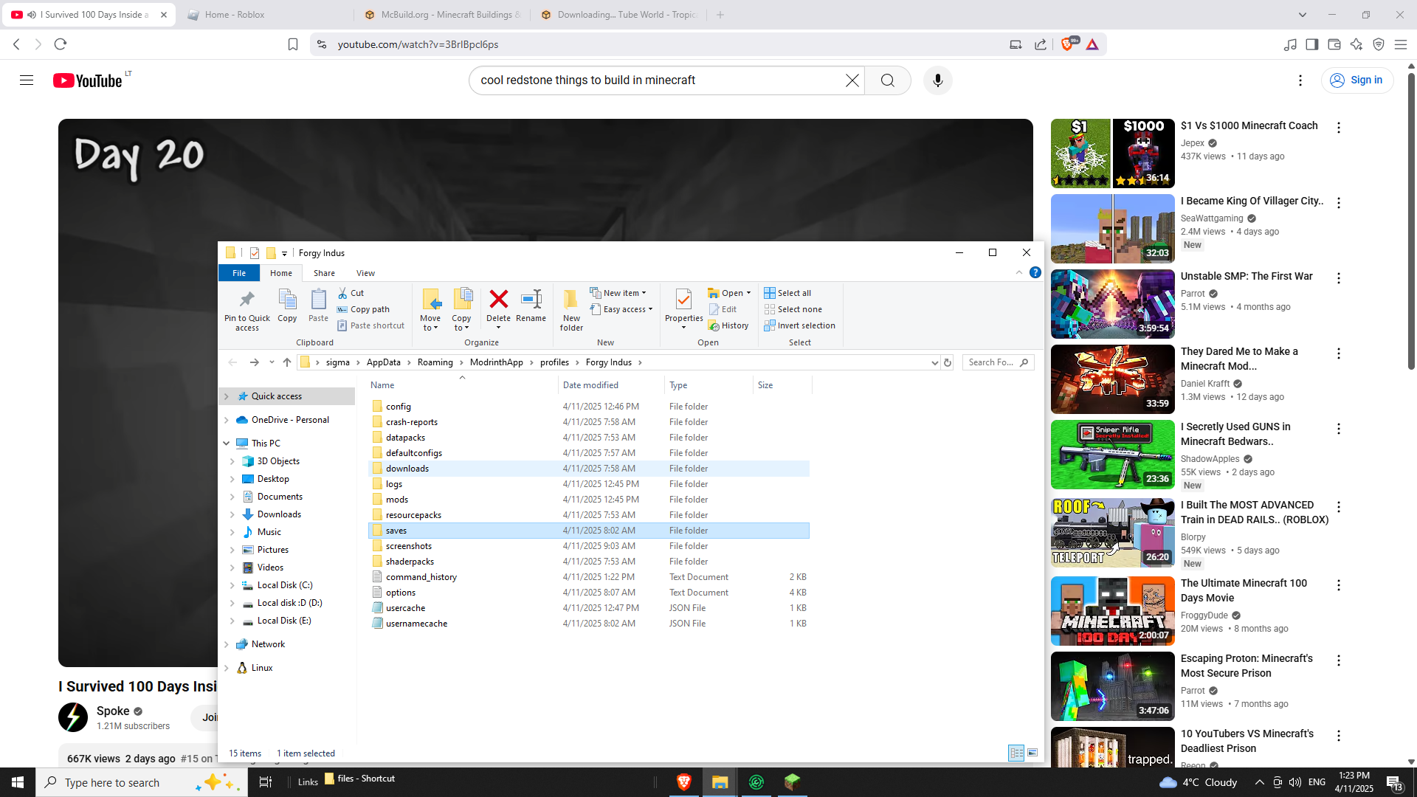Expand the Network tree node
This screenshot has width=1417, height=797.
click(227, 644)
